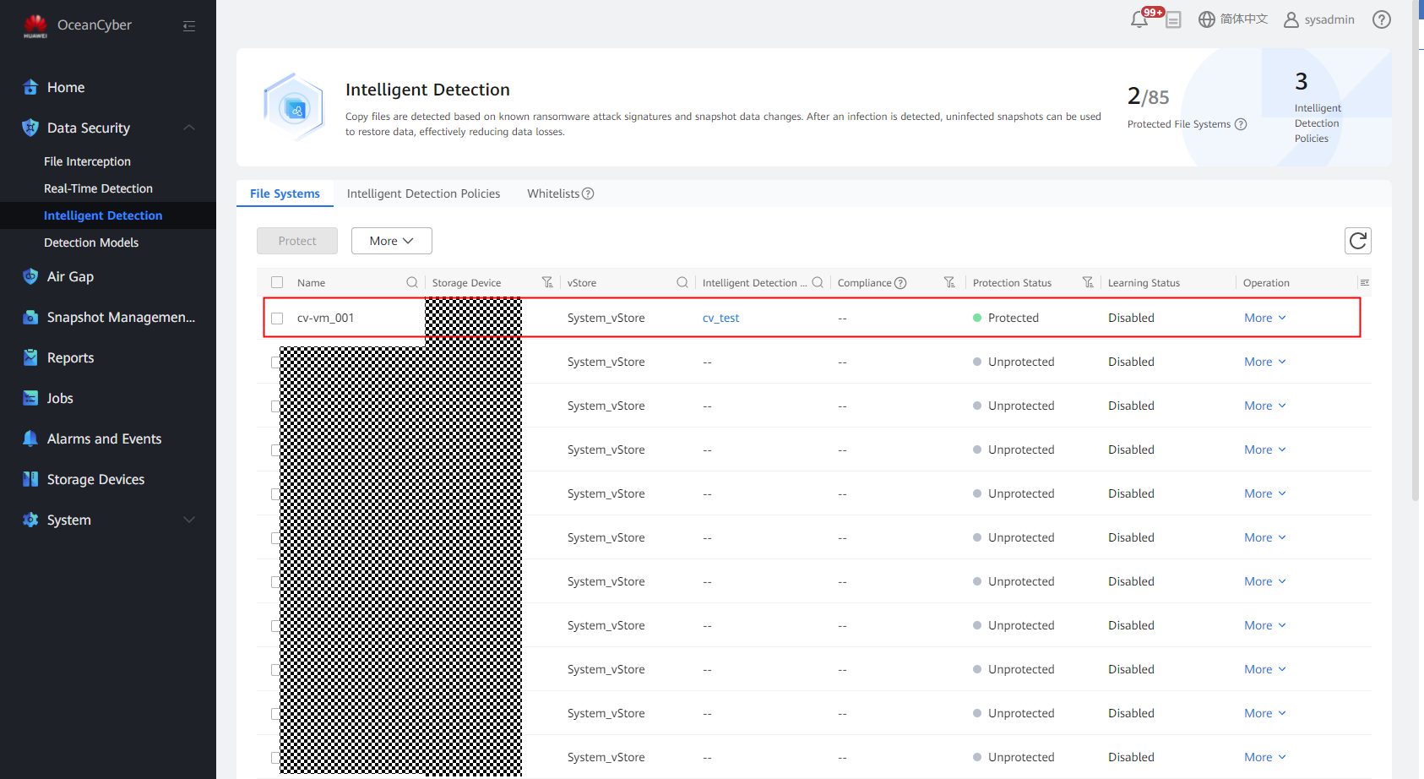Expand the System menu section
Screen dimensions: 1424x779
189,520
